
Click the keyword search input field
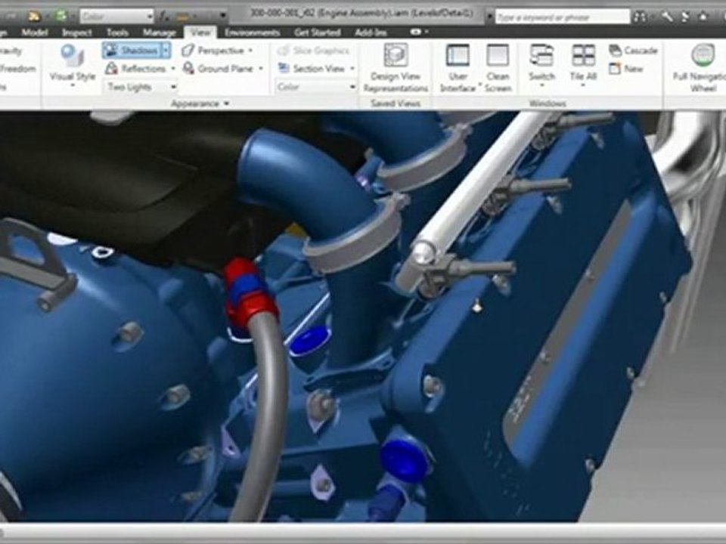(x=562, y=17)
